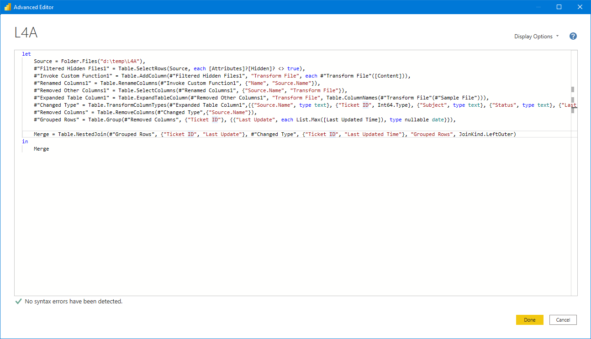This screenshot has height=339, width=591.
Task: Click the Table.TransformColumnTypes function name
Action: tap(127, 105)
